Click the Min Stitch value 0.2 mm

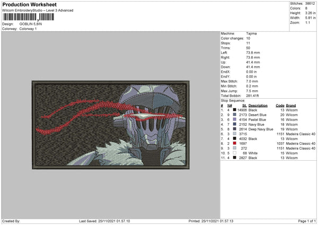point(252,86)
